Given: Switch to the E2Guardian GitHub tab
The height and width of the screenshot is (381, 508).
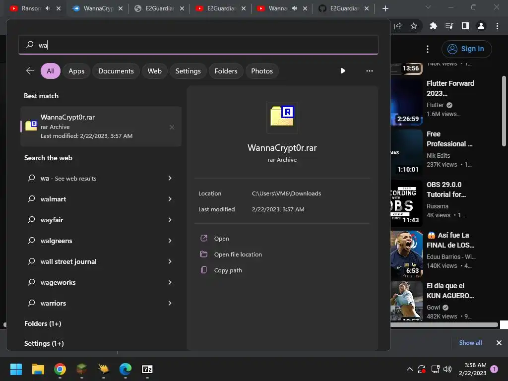Looking at the screenshot, I should click(344, 8).
